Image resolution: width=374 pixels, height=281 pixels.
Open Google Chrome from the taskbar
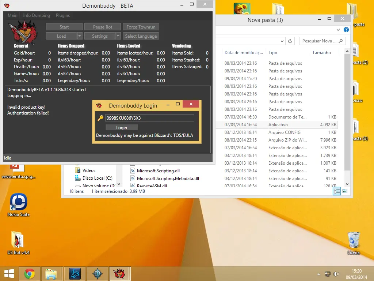30,274
